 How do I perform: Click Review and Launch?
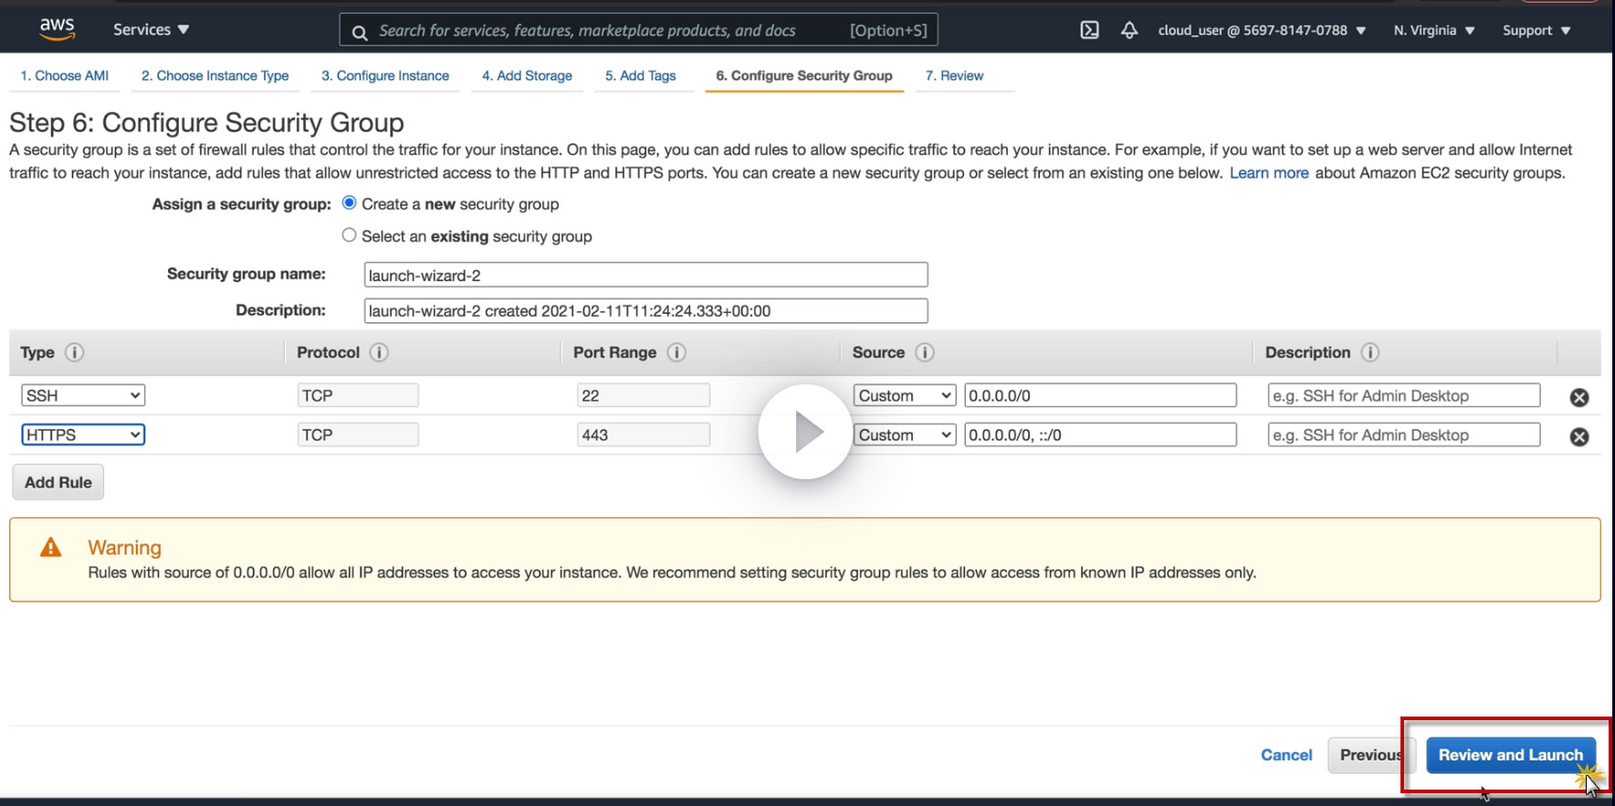click(1511, 755)
